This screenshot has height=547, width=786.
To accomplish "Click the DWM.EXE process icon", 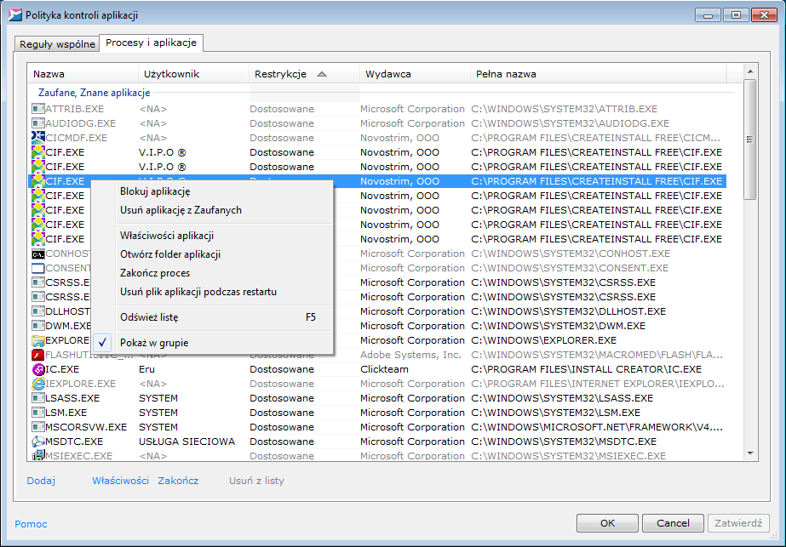I will coord(38,326).
